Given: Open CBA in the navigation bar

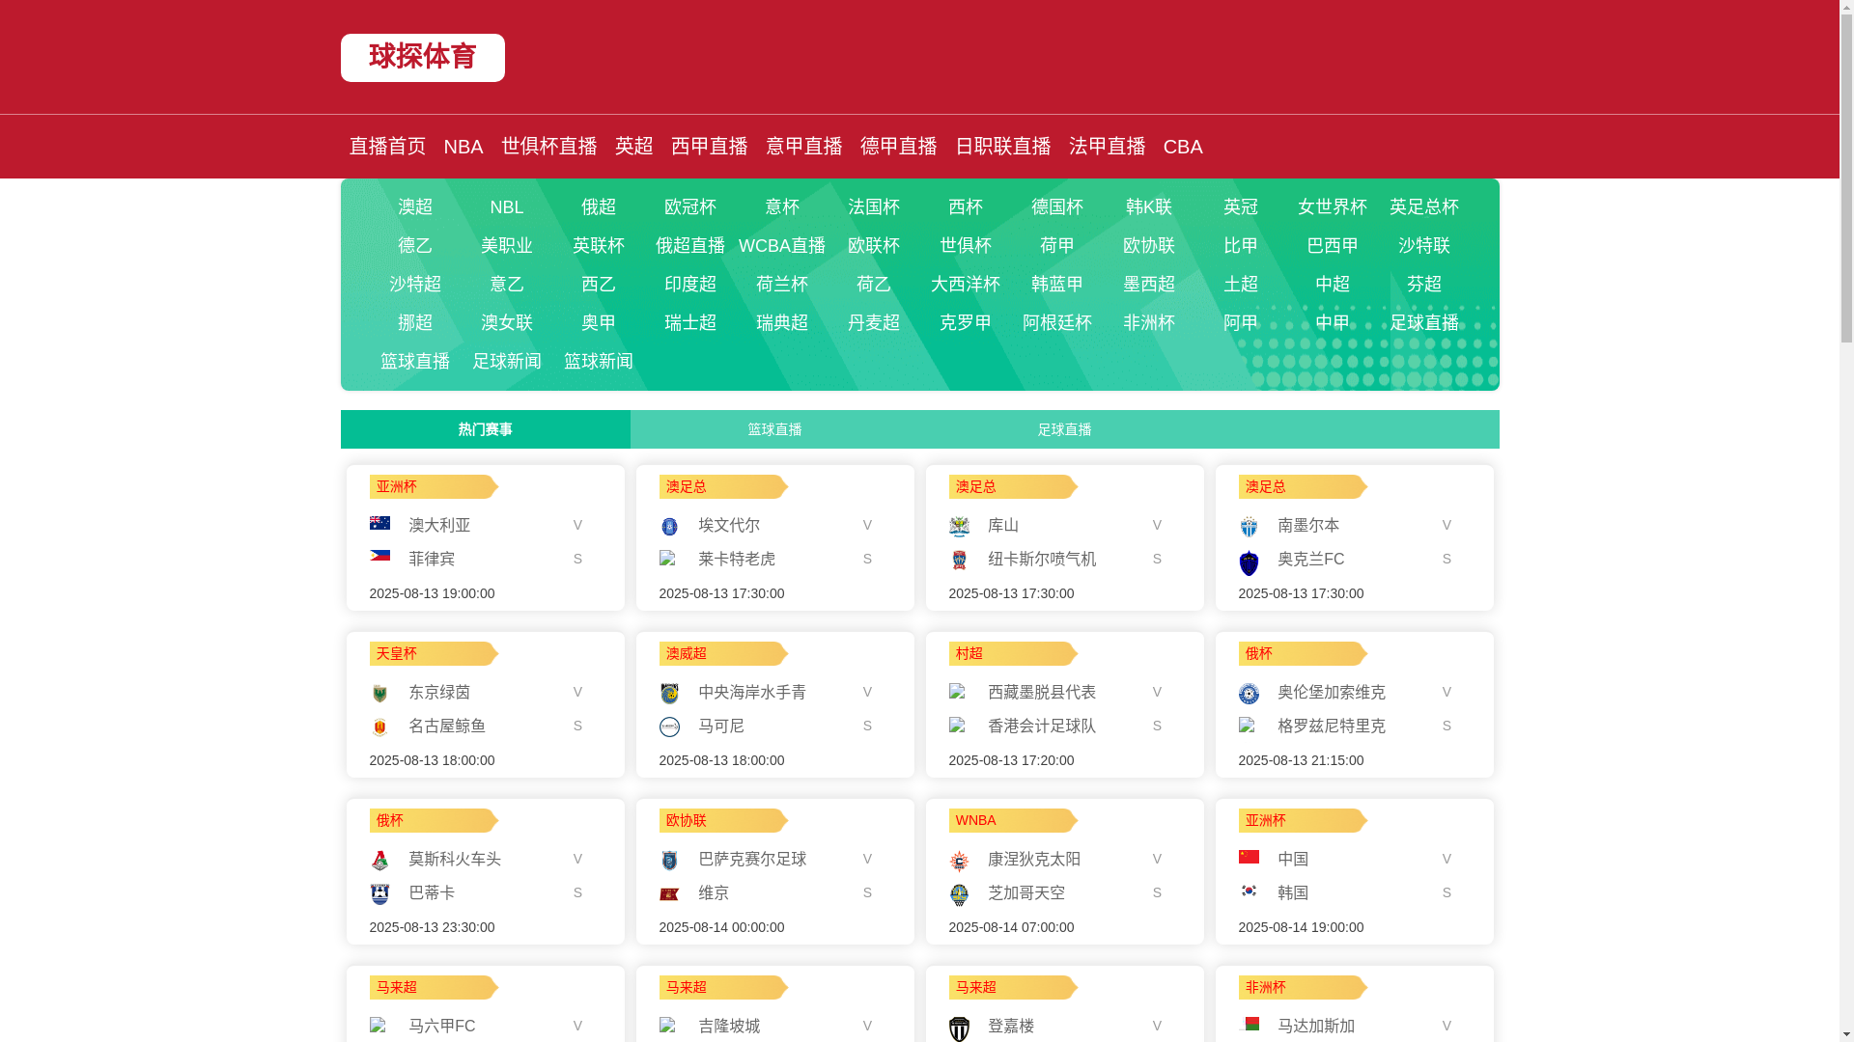Looking at the screenshot, I should (1183, 147).
